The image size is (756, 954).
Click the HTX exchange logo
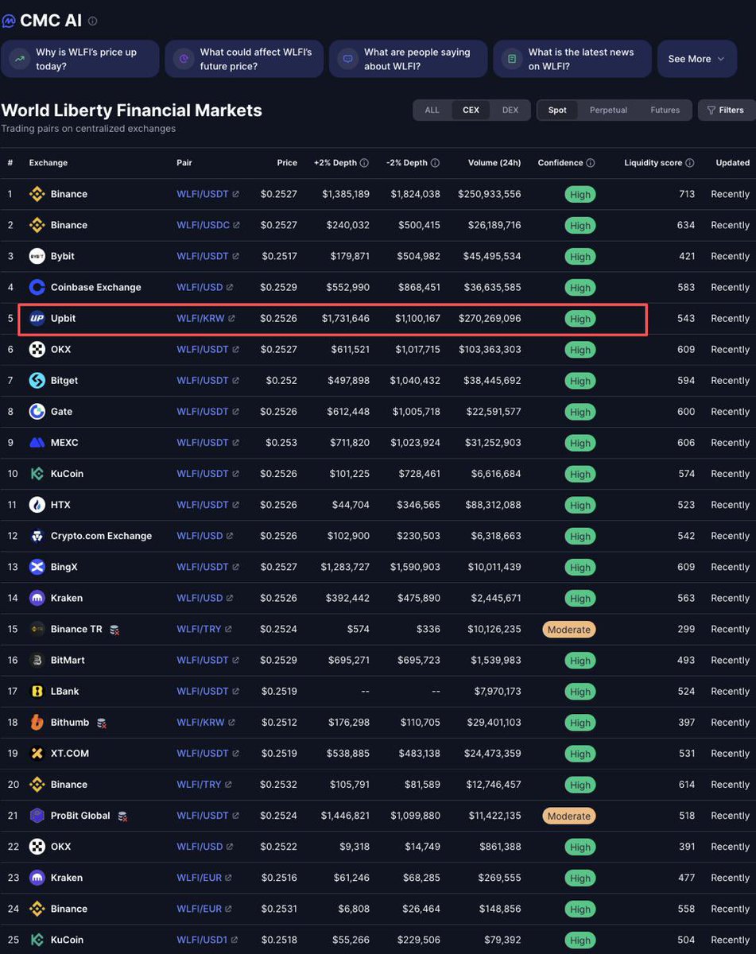(37, 504)
